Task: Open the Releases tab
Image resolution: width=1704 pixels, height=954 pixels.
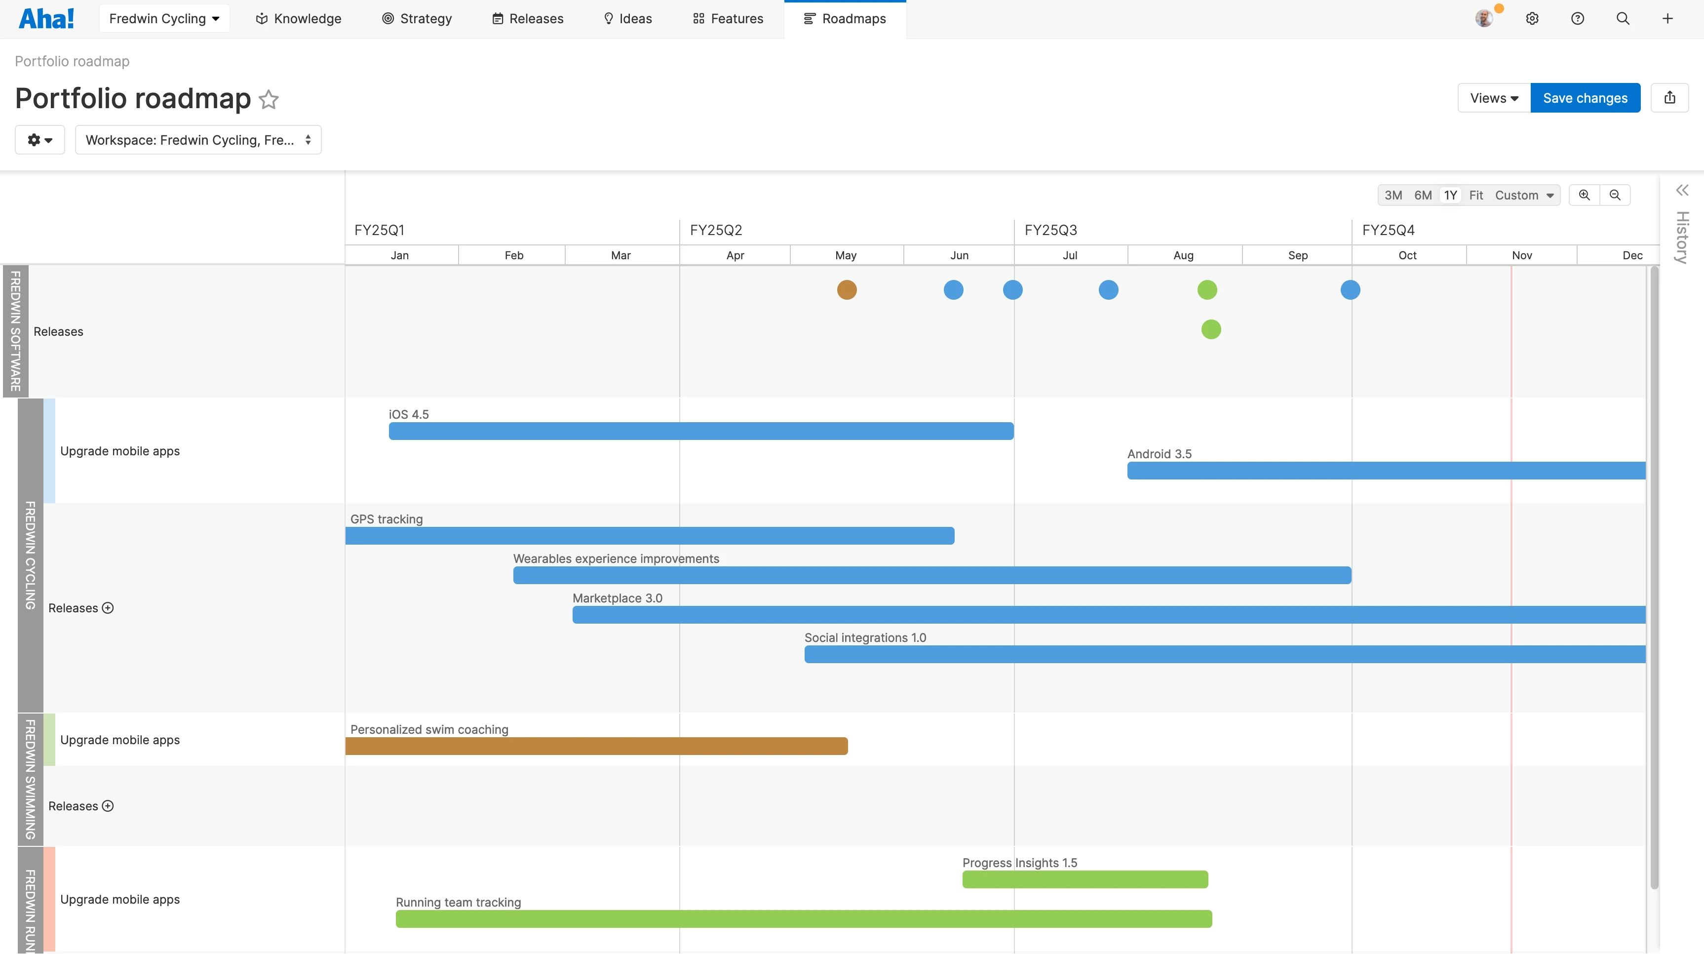Action: coord(527,18)
